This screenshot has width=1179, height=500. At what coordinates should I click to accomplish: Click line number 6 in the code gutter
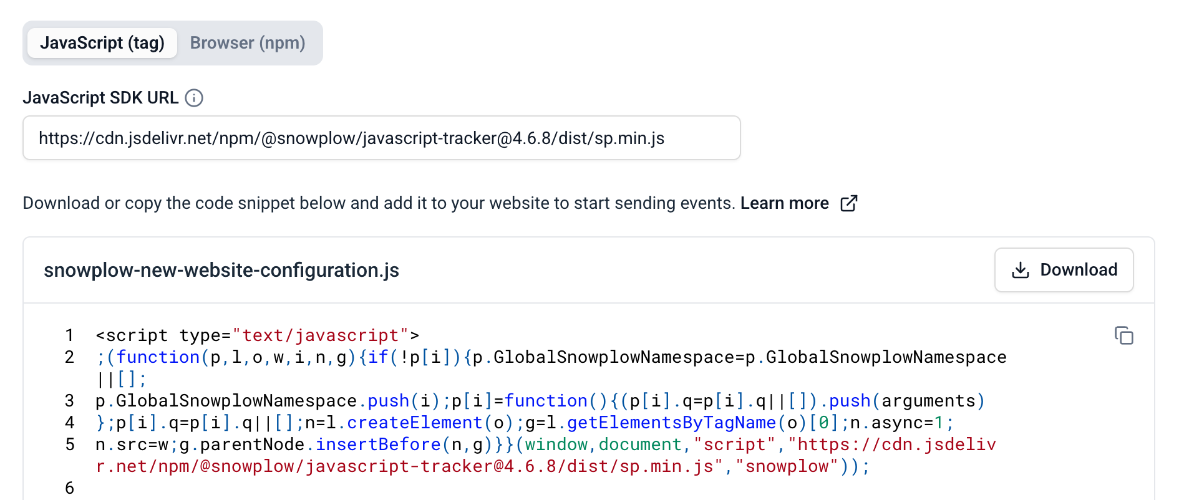coord(69,488)
